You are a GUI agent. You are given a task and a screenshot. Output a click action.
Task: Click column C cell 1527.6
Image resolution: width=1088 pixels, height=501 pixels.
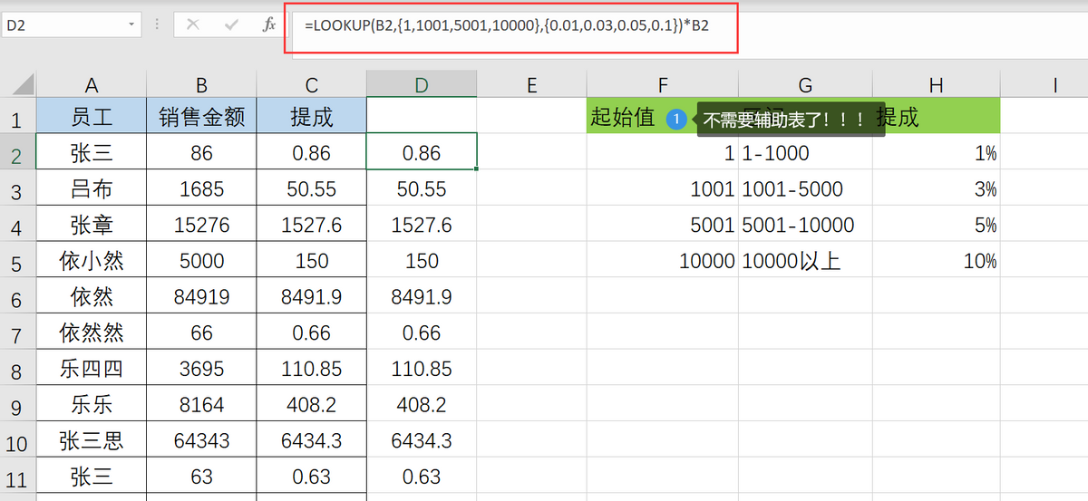pyautogui.click(x=312, y=225)
